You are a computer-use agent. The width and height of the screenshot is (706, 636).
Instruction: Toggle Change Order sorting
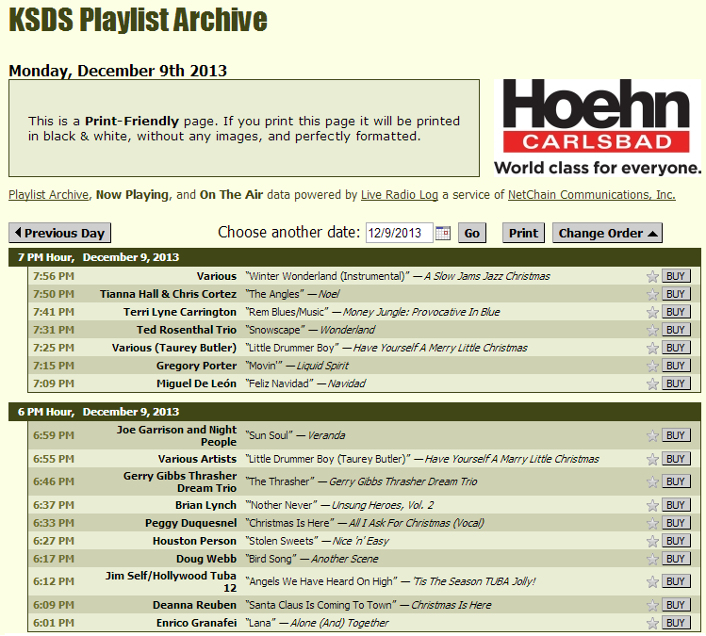tap(607, 233)
